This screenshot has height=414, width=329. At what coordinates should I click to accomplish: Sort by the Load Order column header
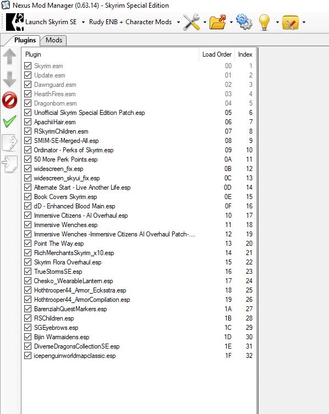click(217, 54)
